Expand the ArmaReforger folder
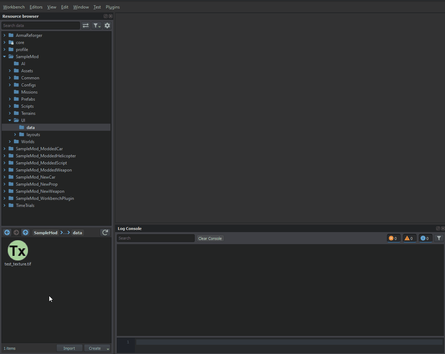This screenshot has width=445, height=354. point(5,35)
